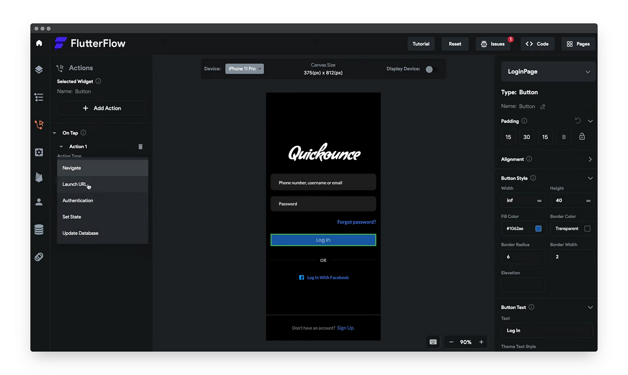Click the padding field showing 30

527,137
